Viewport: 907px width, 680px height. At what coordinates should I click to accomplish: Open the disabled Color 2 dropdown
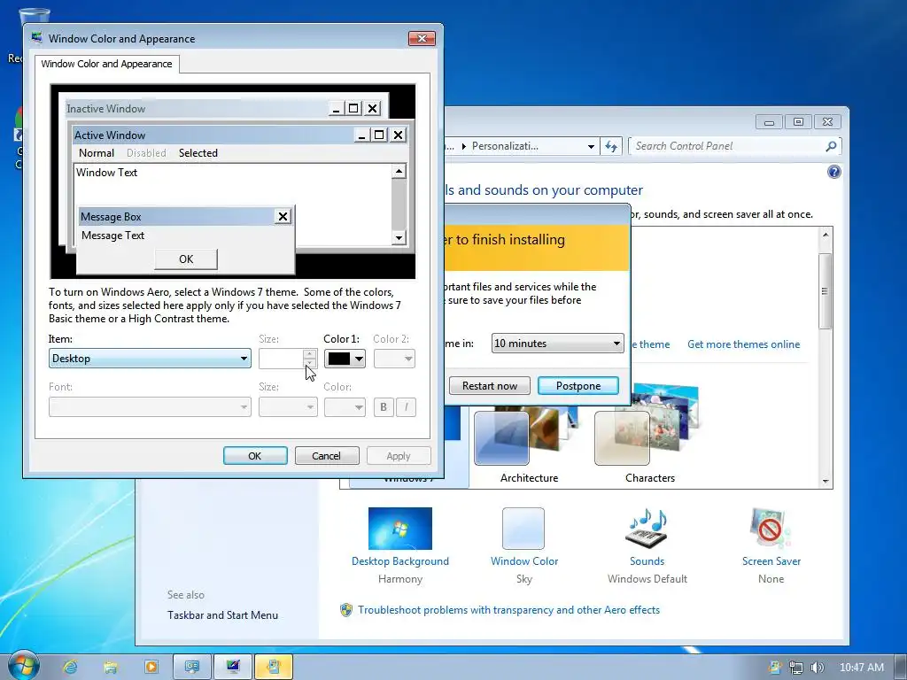pyautogui.click(x=394, y=359)
